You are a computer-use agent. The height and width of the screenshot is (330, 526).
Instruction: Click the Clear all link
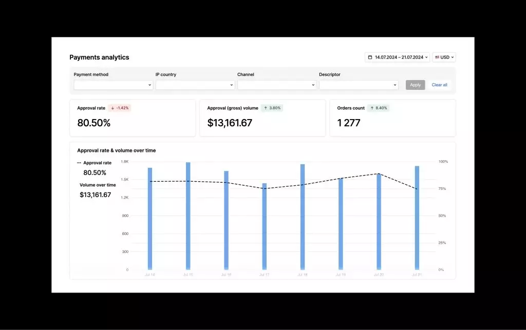pyautogui.click(x=440, y=85)
